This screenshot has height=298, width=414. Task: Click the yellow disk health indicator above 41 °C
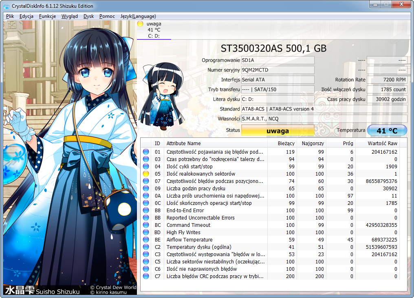pyautogui.click(x=140, y=24)
